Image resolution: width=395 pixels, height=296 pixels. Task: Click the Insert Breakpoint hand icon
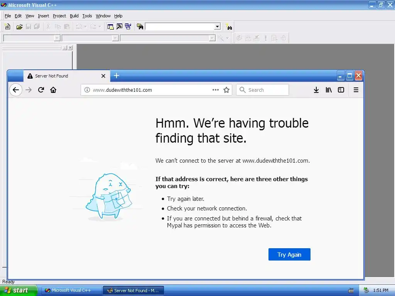[284, 38]
